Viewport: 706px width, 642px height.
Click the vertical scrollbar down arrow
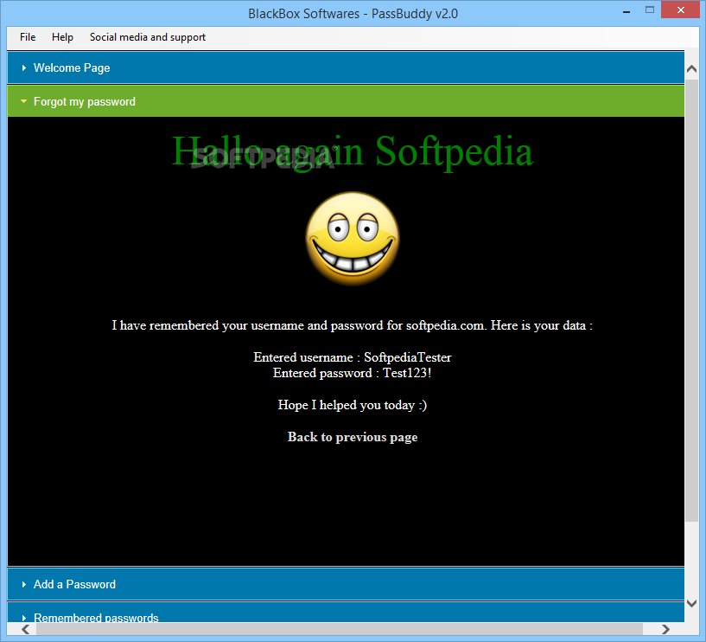pos(691,603)
